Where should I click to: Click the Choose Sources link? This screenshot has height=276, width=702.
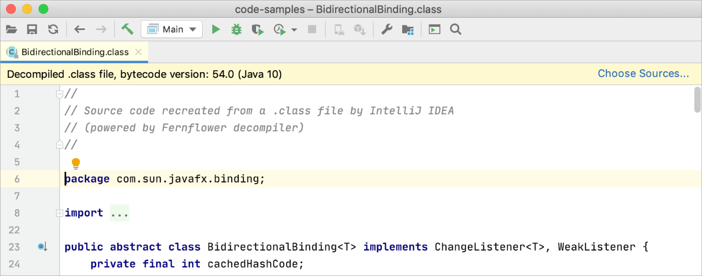(643, 74)
